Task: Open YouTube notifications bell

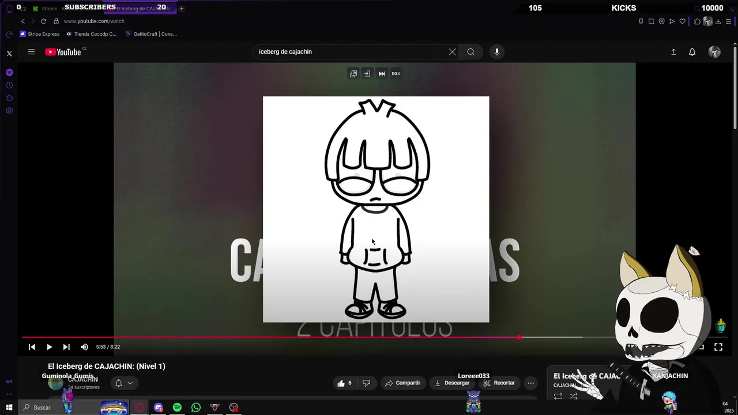Action: pyautogui.click(x=692, y=52)
